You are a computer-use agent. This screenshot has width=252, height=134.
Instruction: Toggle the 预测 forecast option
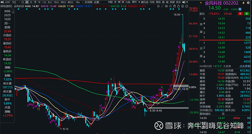[172, 2]
